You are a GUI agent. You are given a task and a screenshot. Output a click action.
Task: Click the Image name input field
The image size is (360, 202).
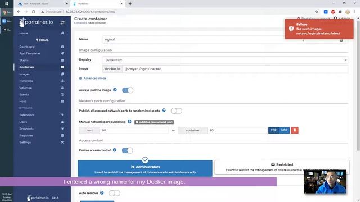click(235, 69)
